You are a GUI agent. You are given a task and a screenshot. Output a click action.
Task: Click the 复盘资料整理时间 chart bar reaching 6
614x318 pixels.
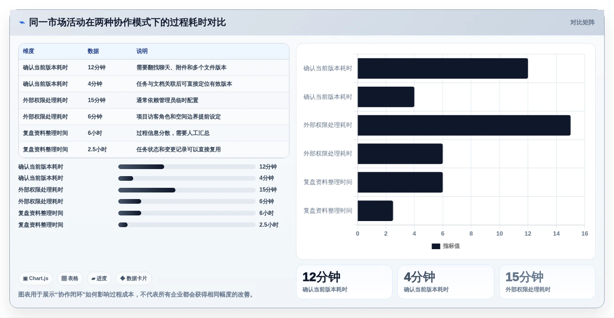coord(400,182)
